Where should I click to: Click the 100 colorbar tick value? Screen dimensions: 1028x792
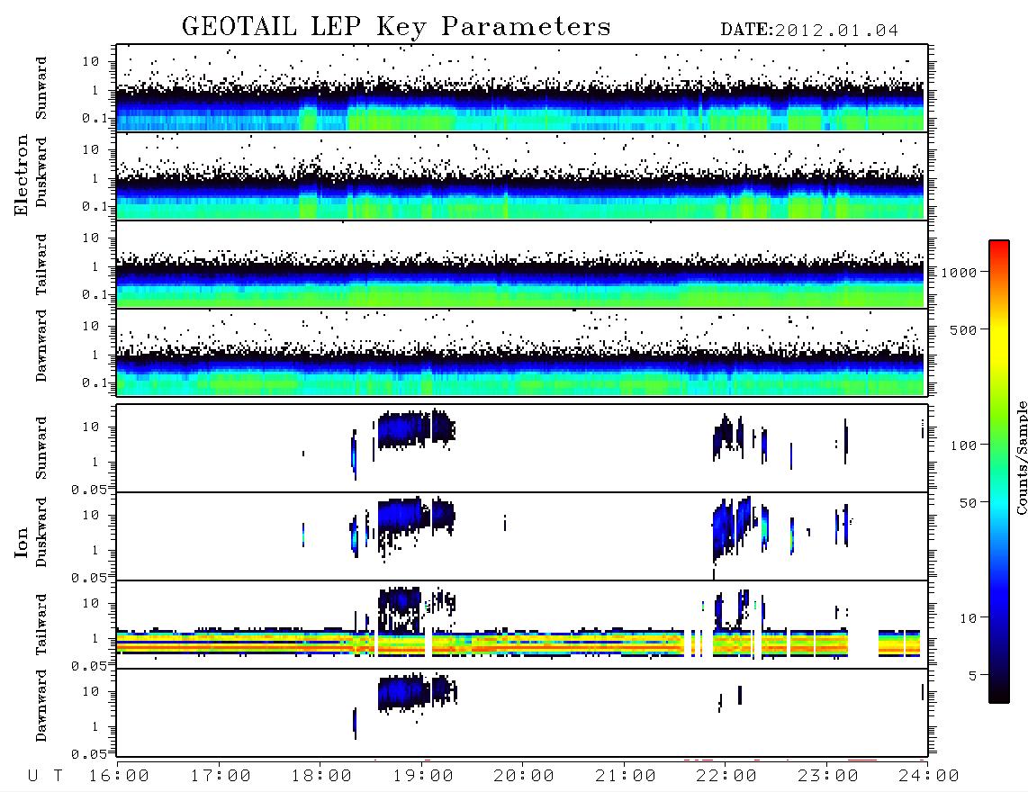coord(964,445)
